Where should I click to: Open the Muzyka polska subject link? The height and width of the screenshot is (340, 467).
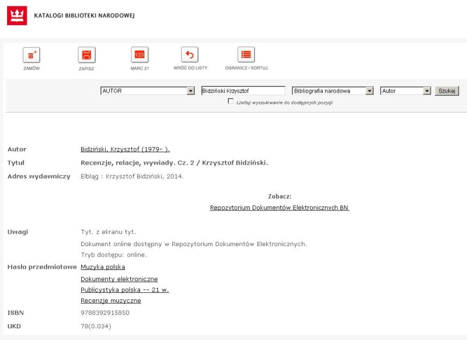click(103, 267)
